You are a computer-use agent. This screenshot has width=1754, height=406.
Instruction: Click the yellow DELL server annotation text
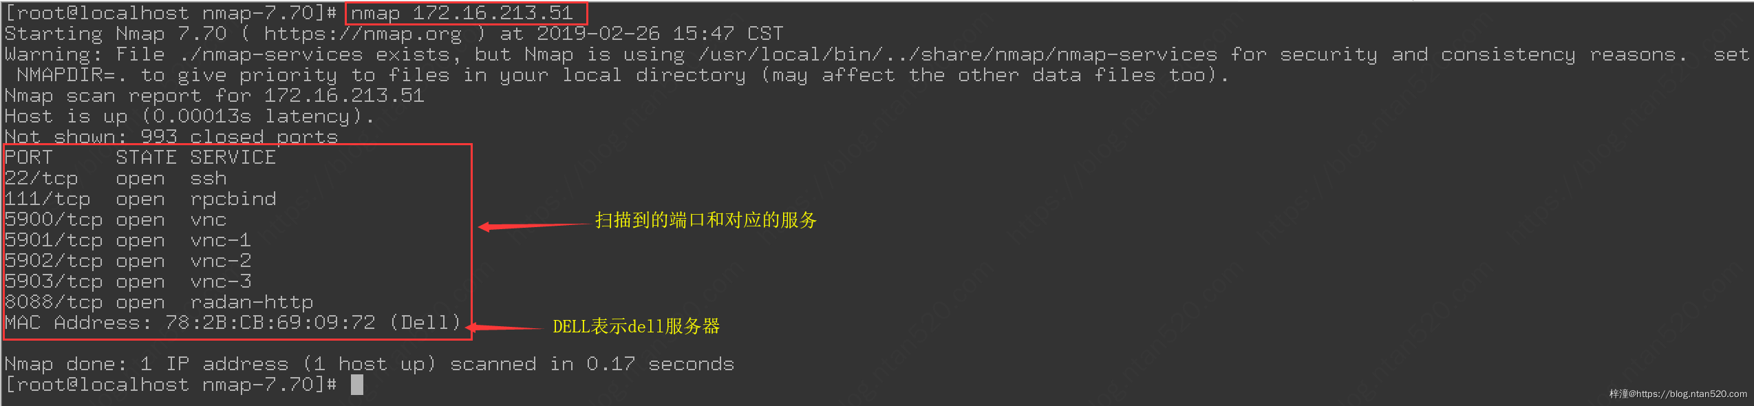(636, 326)
